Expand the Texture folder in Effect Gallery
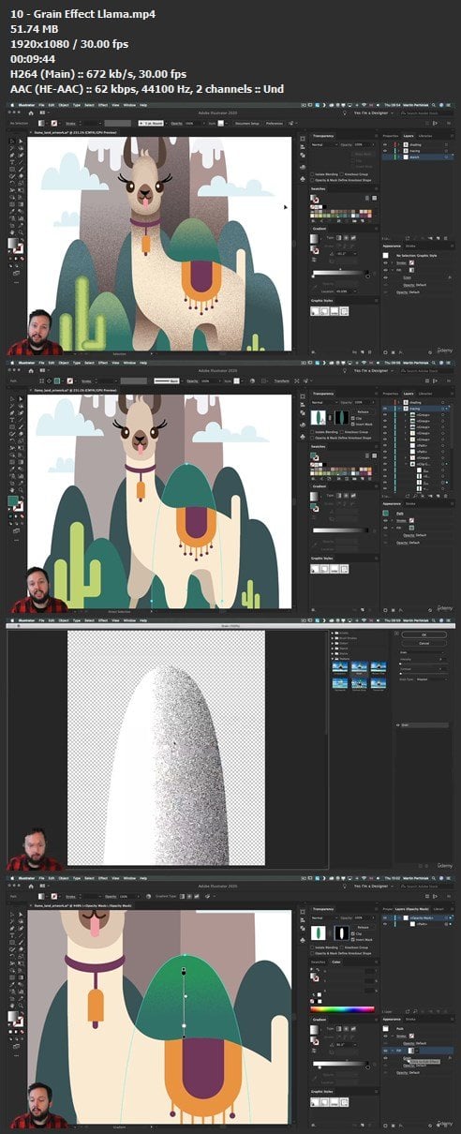The height and width of the screenshot is (1134, 461). [x=333, y=659]
